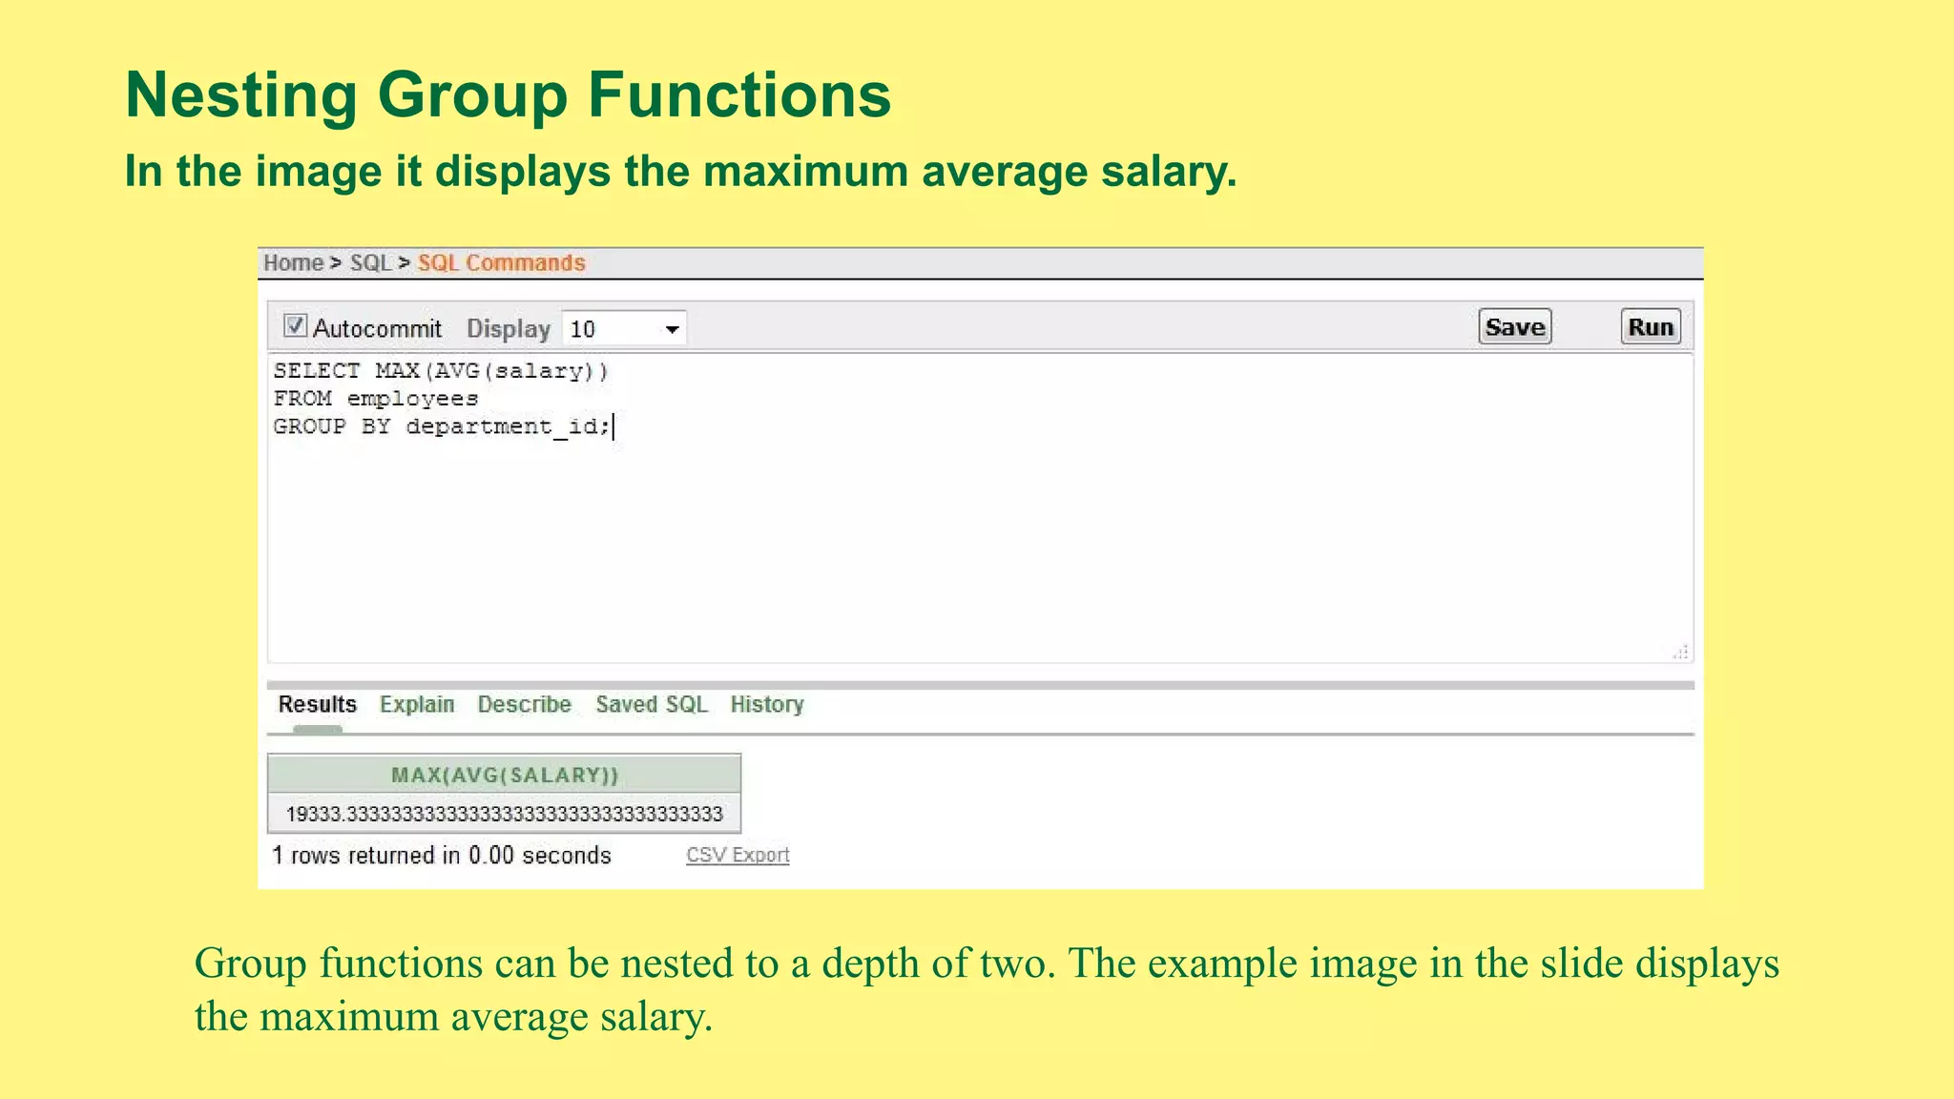
Task: Click '1 rows returned in 0.00 seconds' text
Action: [442, 856]
